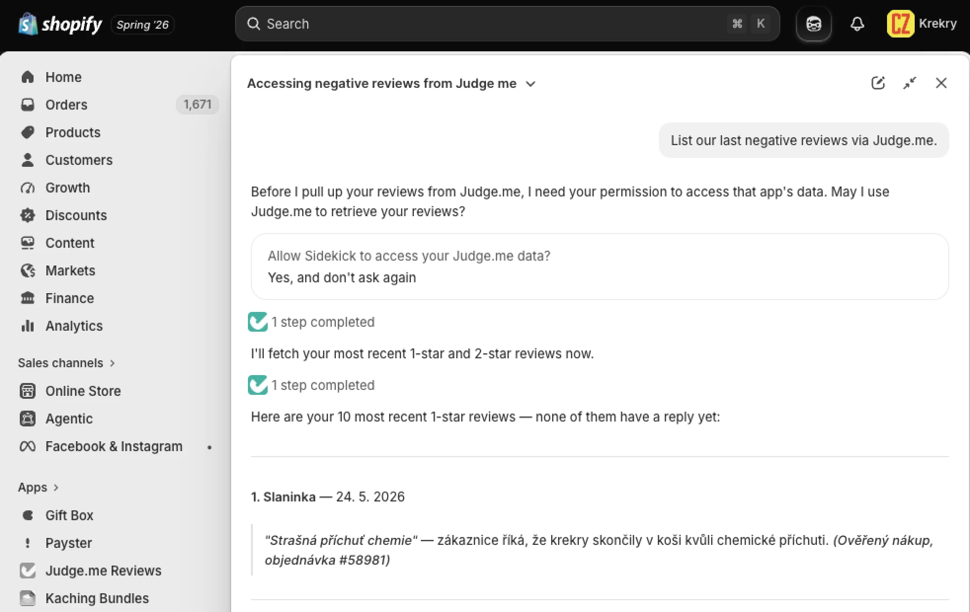
Task: Expand the Sales channels section
Action: [x=66, y=363]
